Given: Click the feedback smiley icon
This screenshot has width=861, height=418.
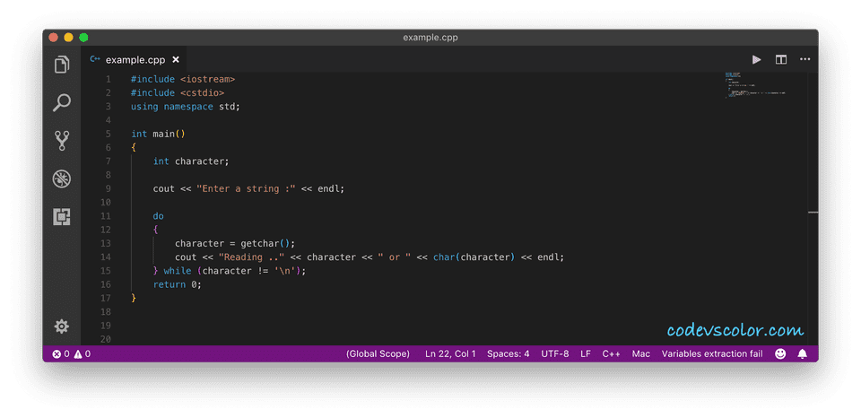Looking at the screenshot, I should coord(780,353).
